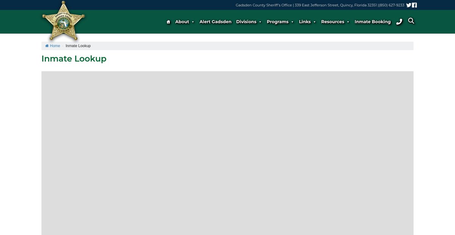Open the Facebook icon link
Screen dimensions: 455x235
[414, 5]
